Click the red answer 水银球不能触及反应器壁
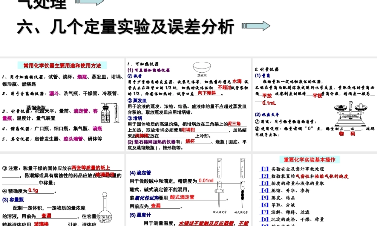The height and width of the screenshot is (226, 377). click(x=206, y=223)
